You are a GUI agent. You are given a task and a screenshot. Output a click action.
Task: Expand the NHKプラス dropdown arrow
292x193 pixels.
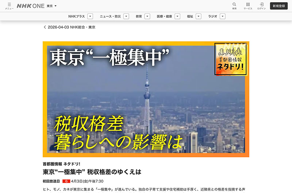(x=90, y=16)
